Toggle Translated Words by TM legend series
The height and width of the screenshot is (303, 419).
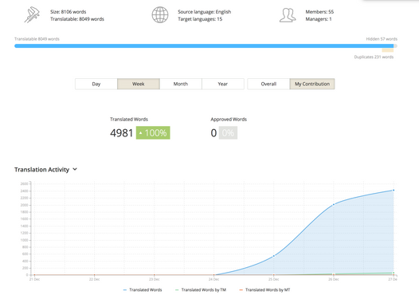201,290
